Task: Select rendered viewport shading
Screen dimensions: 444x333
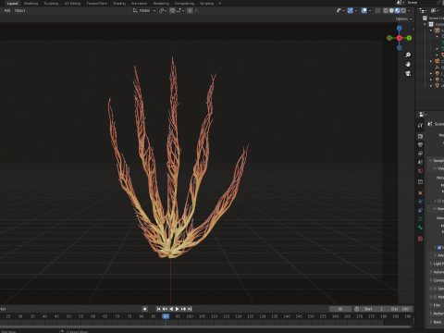Action: coord(403,10)
